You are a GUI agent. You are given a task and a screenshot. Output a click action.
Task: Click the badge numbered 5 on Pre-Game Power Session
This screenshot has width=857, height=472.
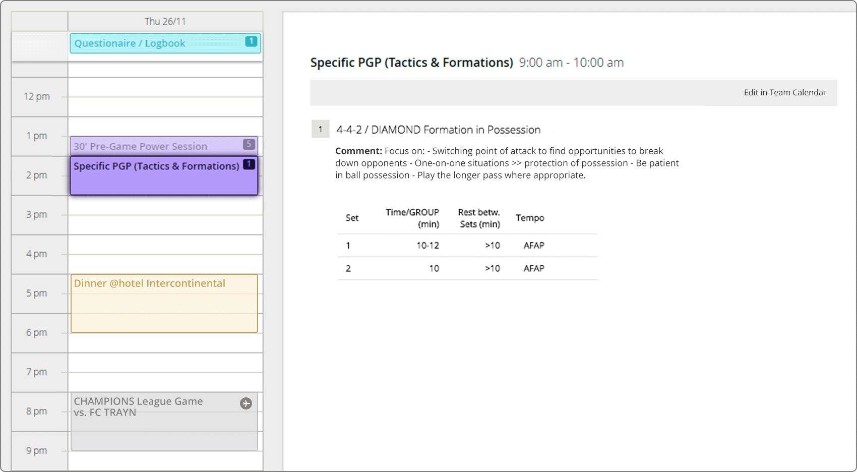coord(249,144)
